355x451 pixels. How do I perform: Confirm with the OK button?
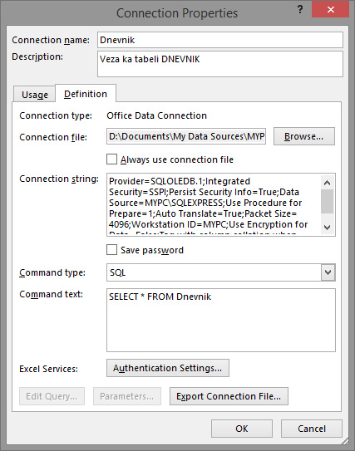point(242,429)
